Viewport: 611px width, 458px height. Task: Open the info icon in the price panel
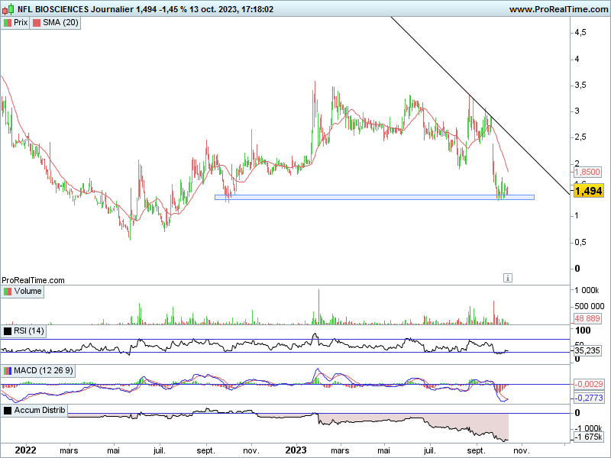(507, 278)
